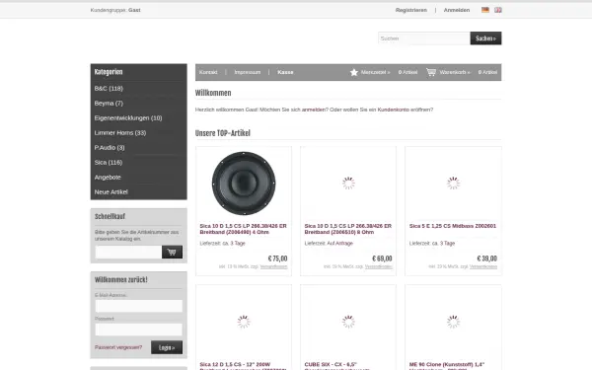This screenshot has height=370, width=592.
Task: Click the Passwort input field
Action: [x=138, y=330]
